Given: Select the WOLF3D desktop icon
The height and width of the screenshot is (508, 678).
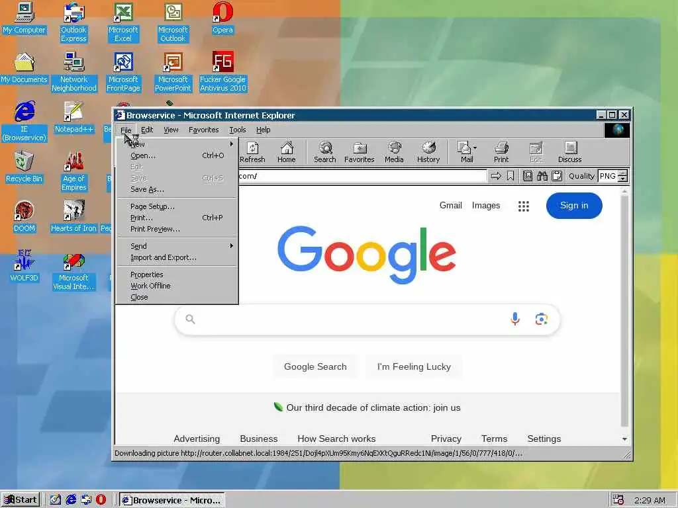Looking at the screenshot, I should click(x=24, y=266).
